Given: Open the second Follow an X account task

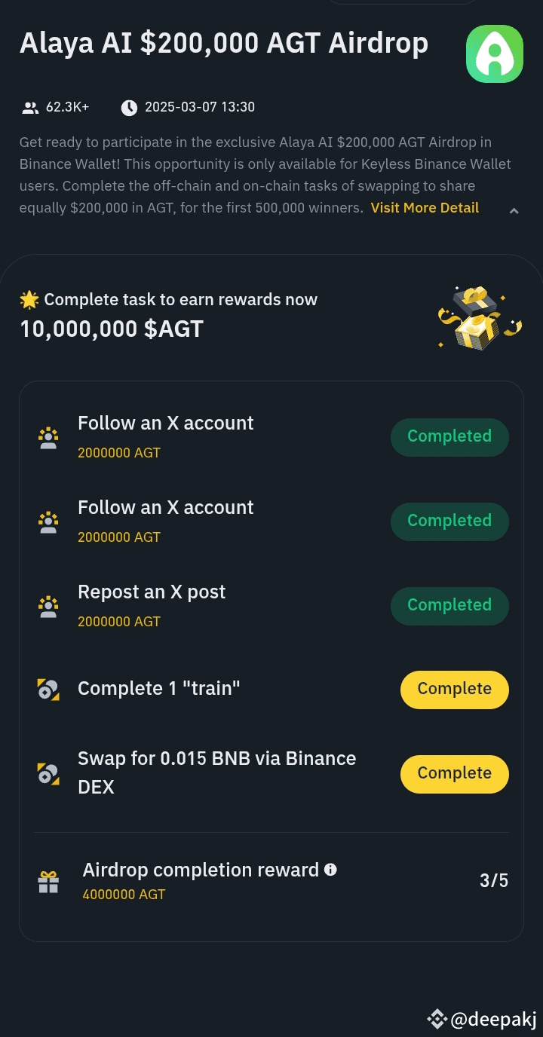Looking at the screenshot, I should pyautogui.click(x=166, y=508).
